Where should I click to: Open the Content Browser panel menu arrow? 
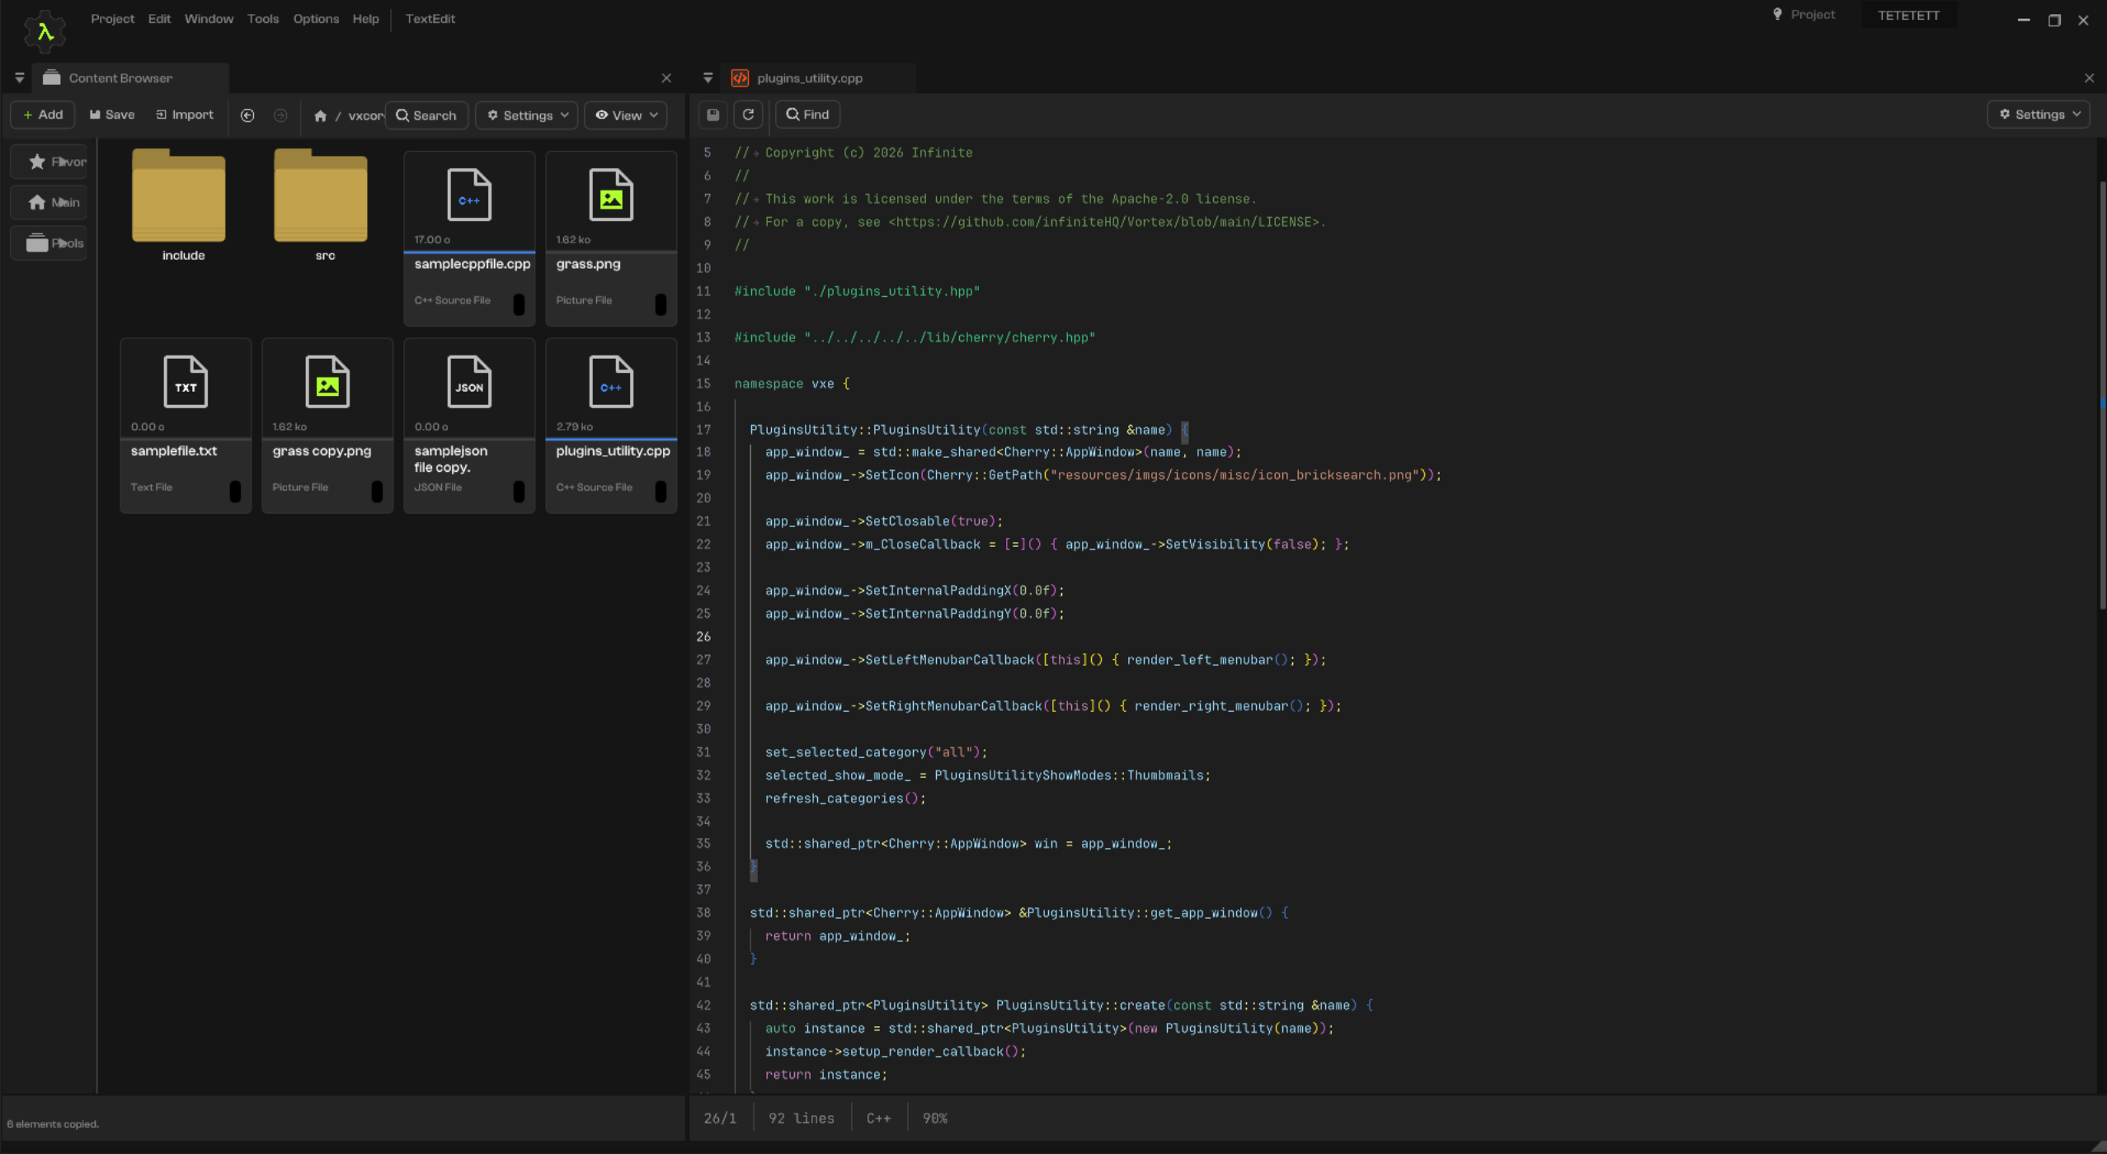coord(19,78)
